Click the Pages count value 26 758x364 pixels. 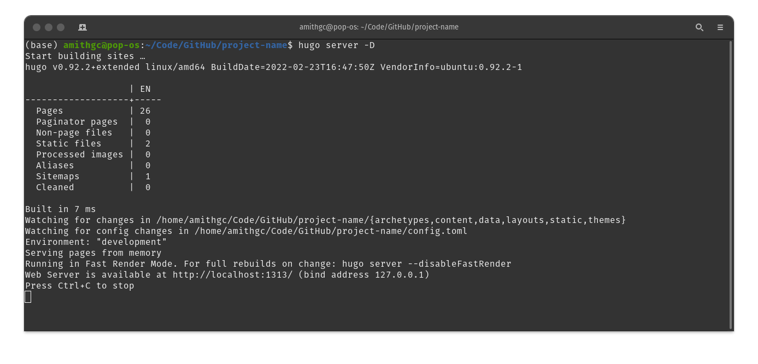(x=145, y=110)
